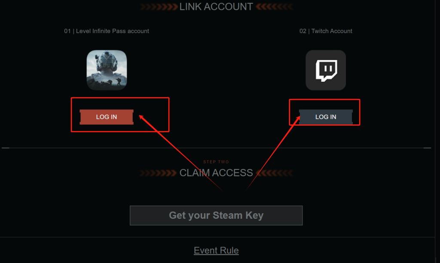Click the CLAIM ACCESS heading

(216, 173)
